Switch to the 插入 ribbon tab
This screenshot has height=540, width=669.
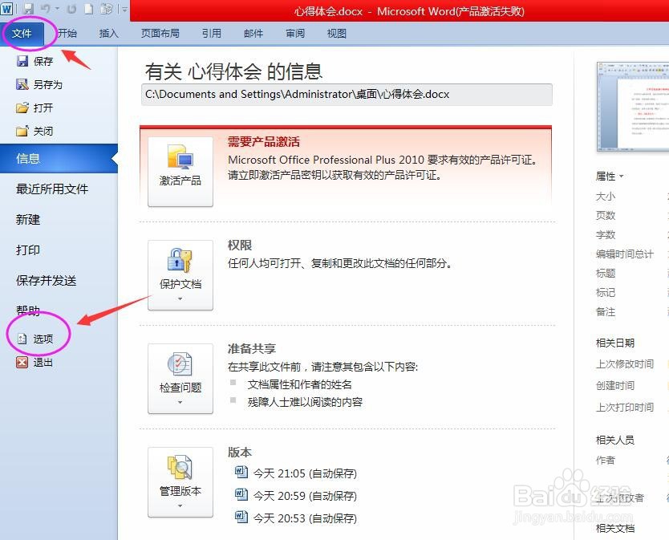click(x=108, y=34)
